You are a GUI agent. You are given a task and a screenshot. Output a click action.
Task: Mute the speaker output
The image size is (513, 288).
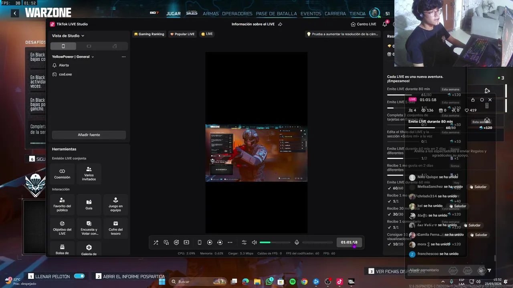[254, 242]
